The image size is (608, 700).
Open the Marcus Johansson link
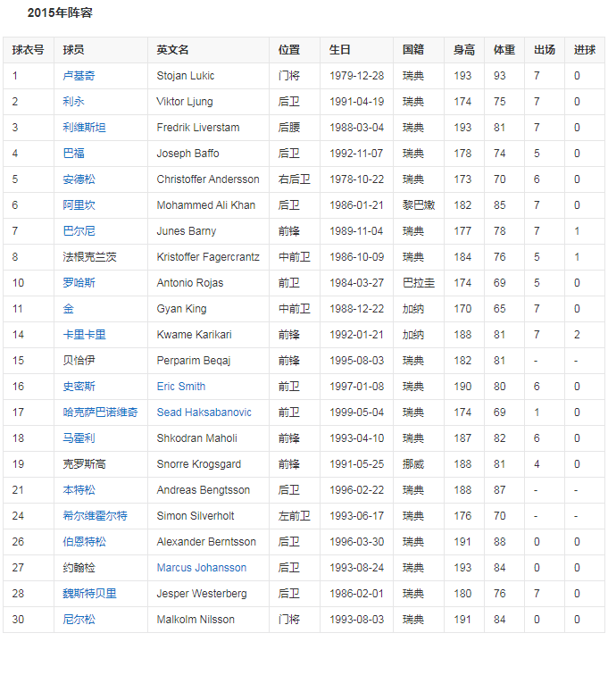tap(201, 568)
